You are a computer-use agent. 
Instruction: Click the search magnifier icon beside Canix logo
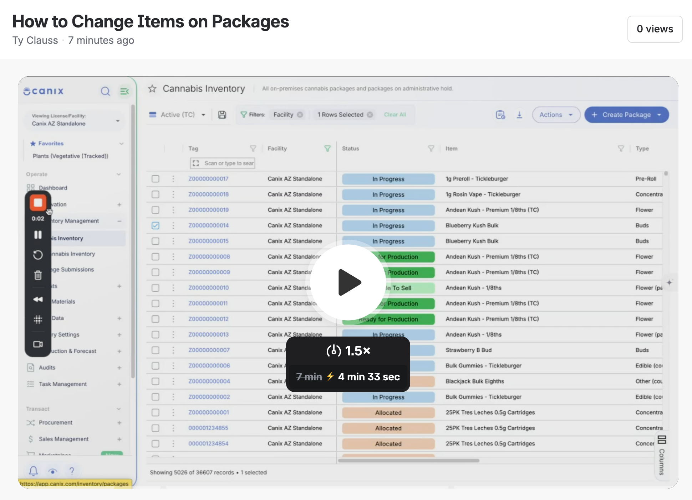click(105, 92)
